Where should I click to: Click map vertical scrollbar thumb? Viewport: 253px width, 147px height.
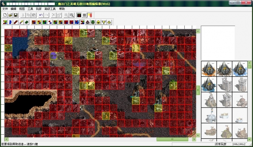point(198,89)
